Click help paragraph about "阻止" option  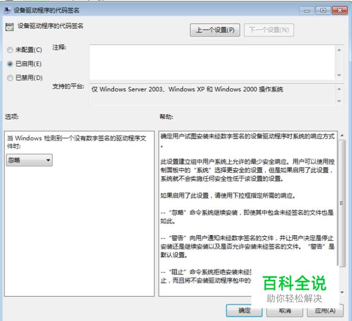(206, 276)
